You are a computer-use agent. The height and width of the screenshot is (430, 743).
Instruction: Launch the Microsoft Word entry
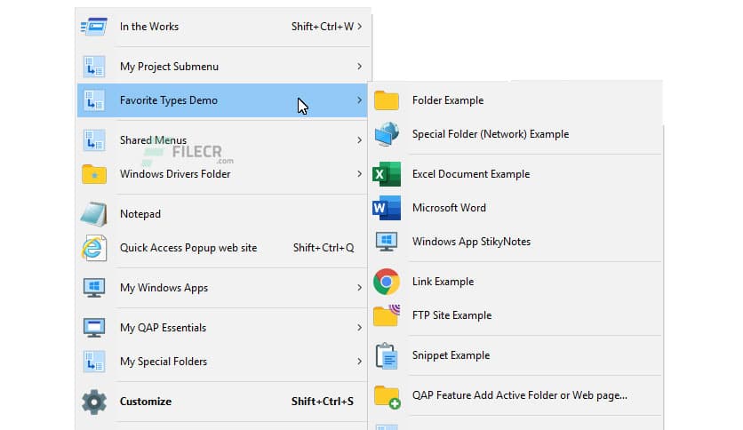pyautogui.click(x=515, y=208)
